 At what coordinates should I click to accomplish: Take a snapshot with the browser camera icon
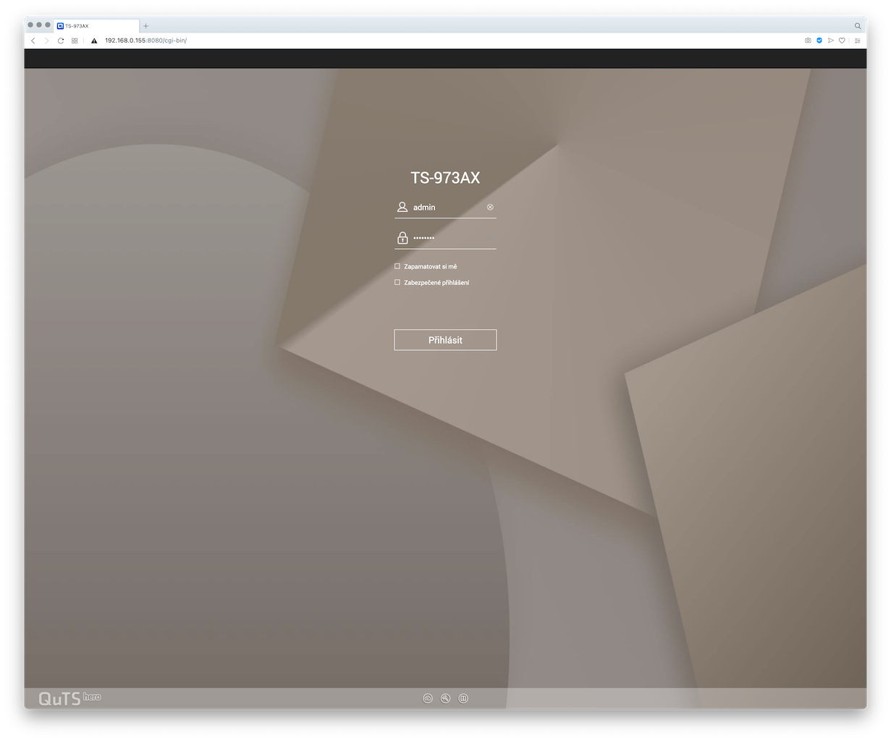pos(808,41)
